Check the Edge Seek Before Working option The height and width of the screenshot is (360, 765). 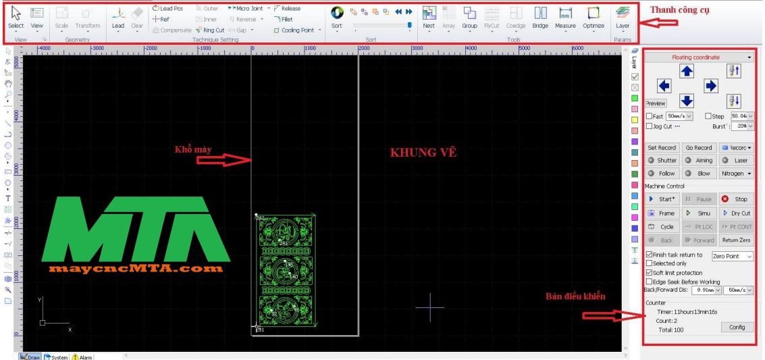[650, 282]
